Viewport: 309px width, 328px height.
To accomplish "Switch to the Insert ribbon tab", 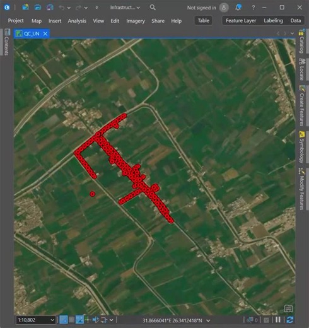I will tap(55, 21).
